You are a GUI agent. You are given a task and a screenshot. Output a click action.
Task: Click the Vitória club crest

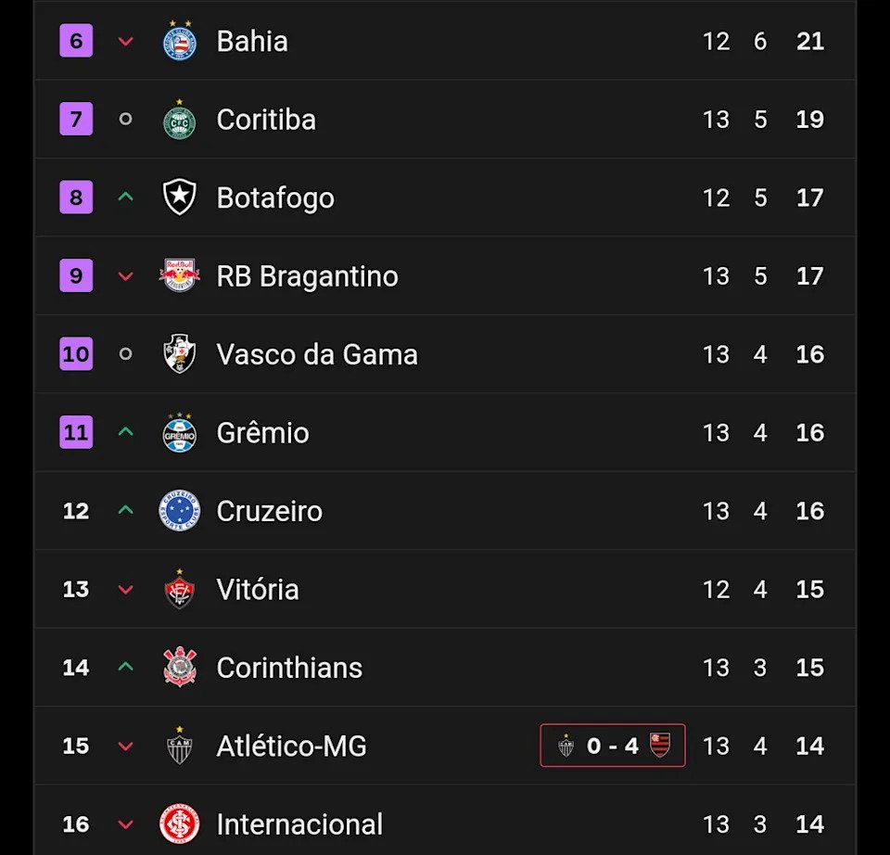(180, 590)
